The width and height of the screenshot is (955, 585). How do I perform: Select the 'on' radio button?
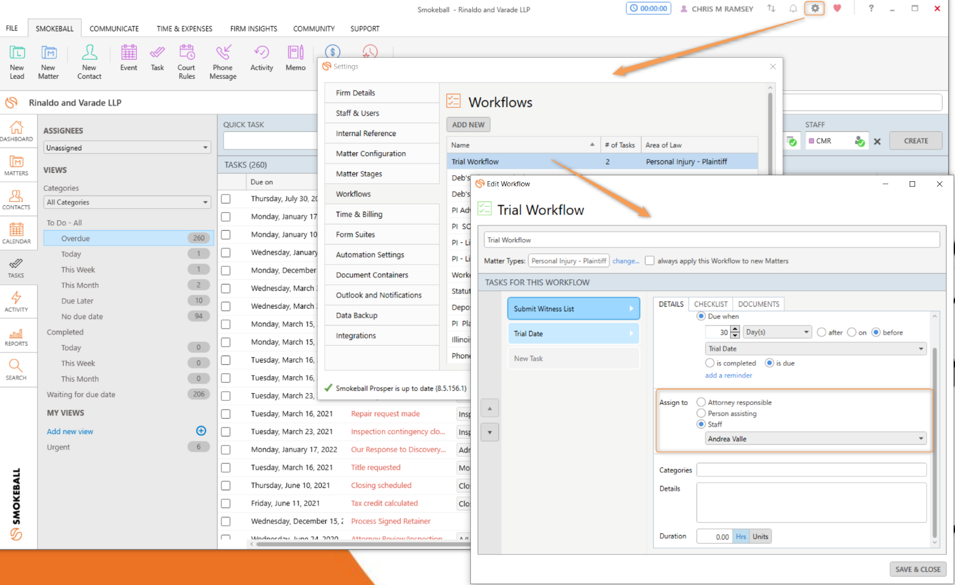coord(852,332)
